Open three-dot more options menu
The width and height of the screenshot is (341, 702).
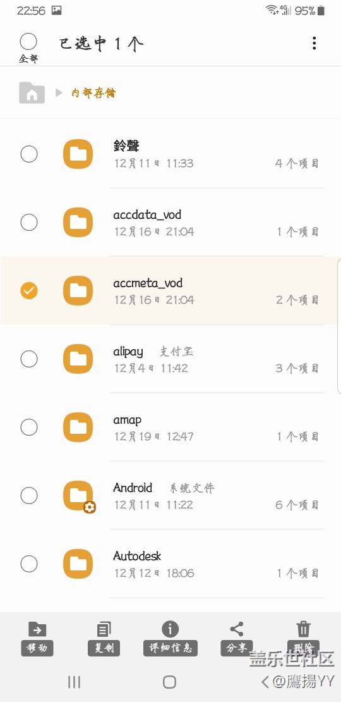314,43
